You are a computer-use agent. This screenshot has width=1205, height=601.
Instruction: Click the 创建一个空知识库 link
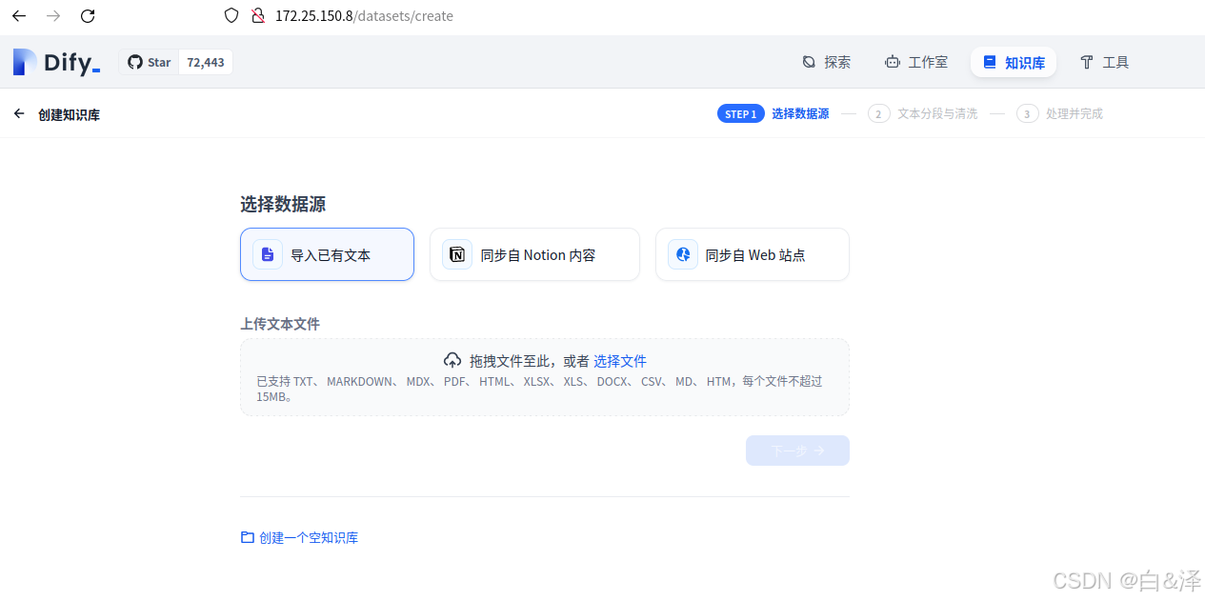[309, 537]
